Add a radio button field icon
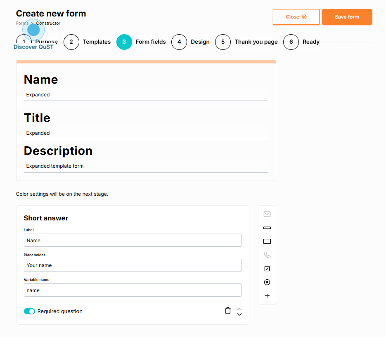Screen dimensions: 386x337 [267, 282]
